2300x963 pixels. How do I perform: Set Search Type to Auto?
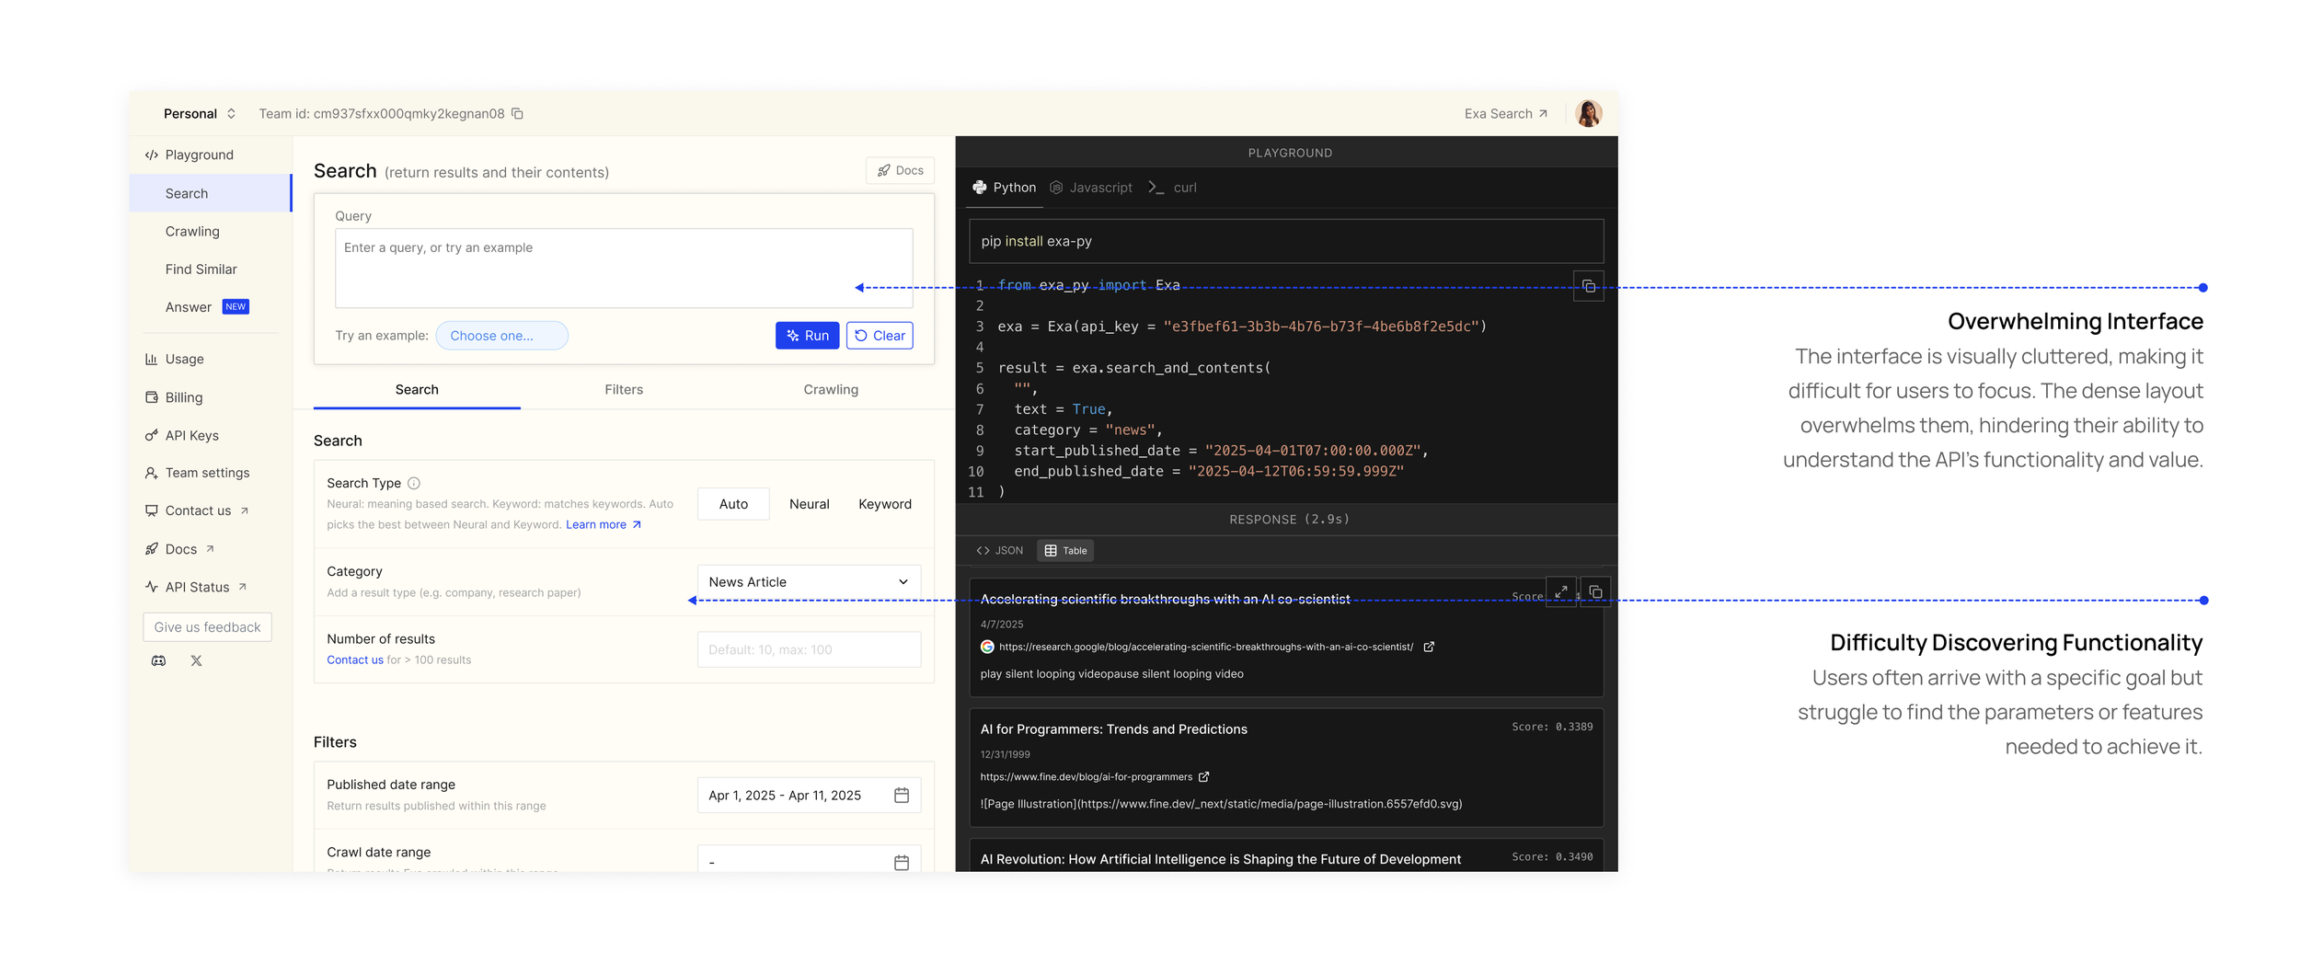click(x=733, y=504)
